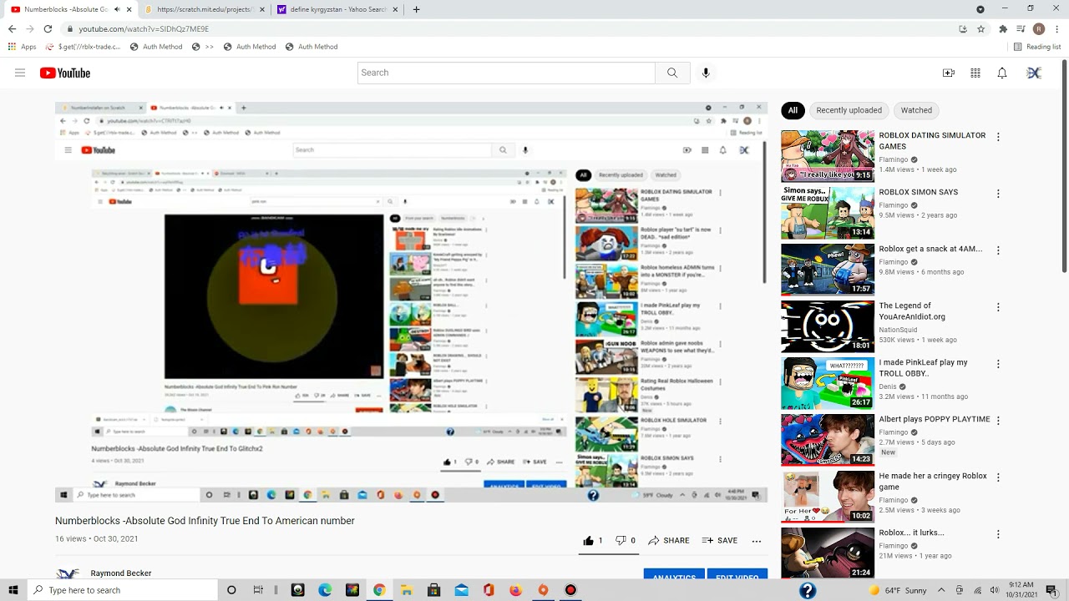Click the YouTube search input field
Screen dimensions: 1069x601
[x=506, y=73]
